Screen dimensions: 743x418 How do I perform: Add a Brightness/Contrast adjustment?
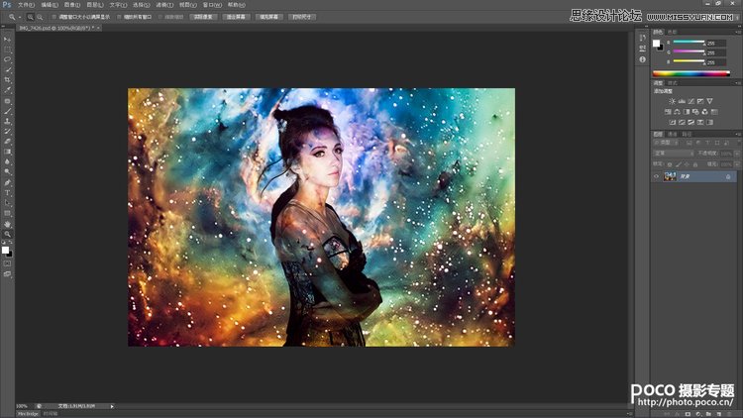(672, 101)
